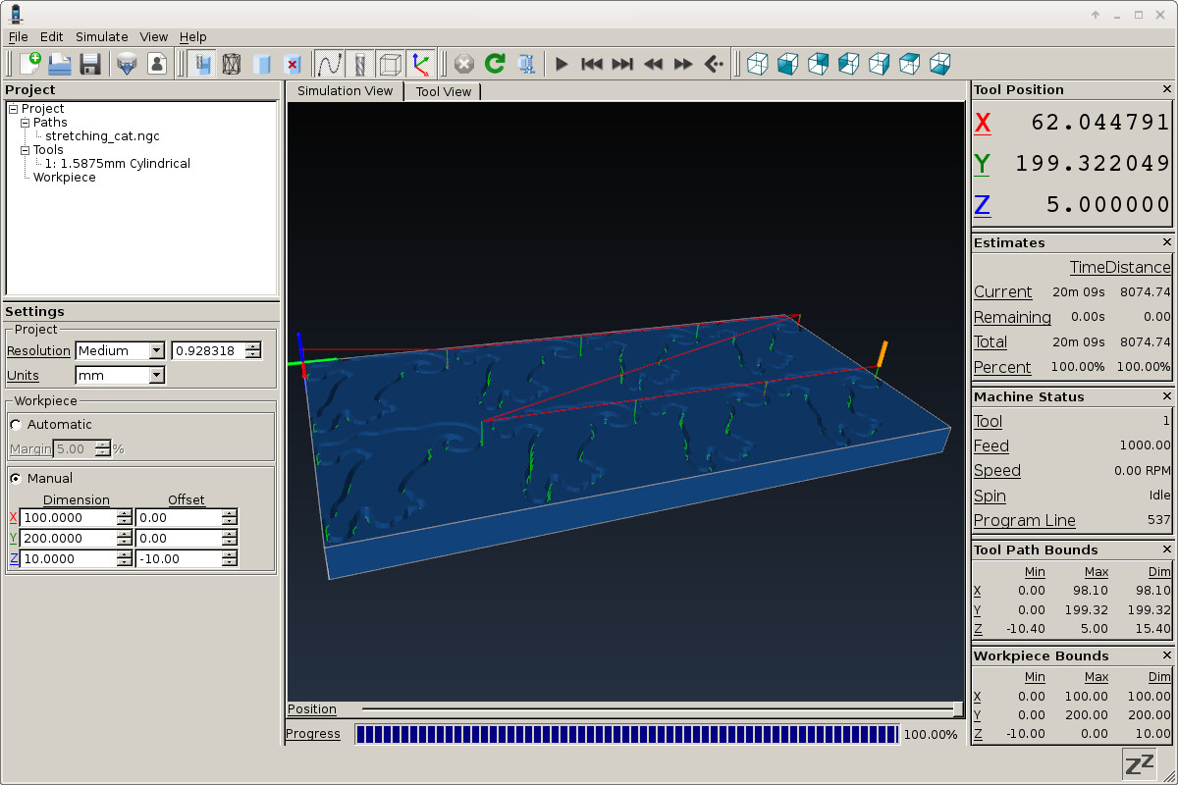Click the rewind slower playback icon

click(653, 64)
